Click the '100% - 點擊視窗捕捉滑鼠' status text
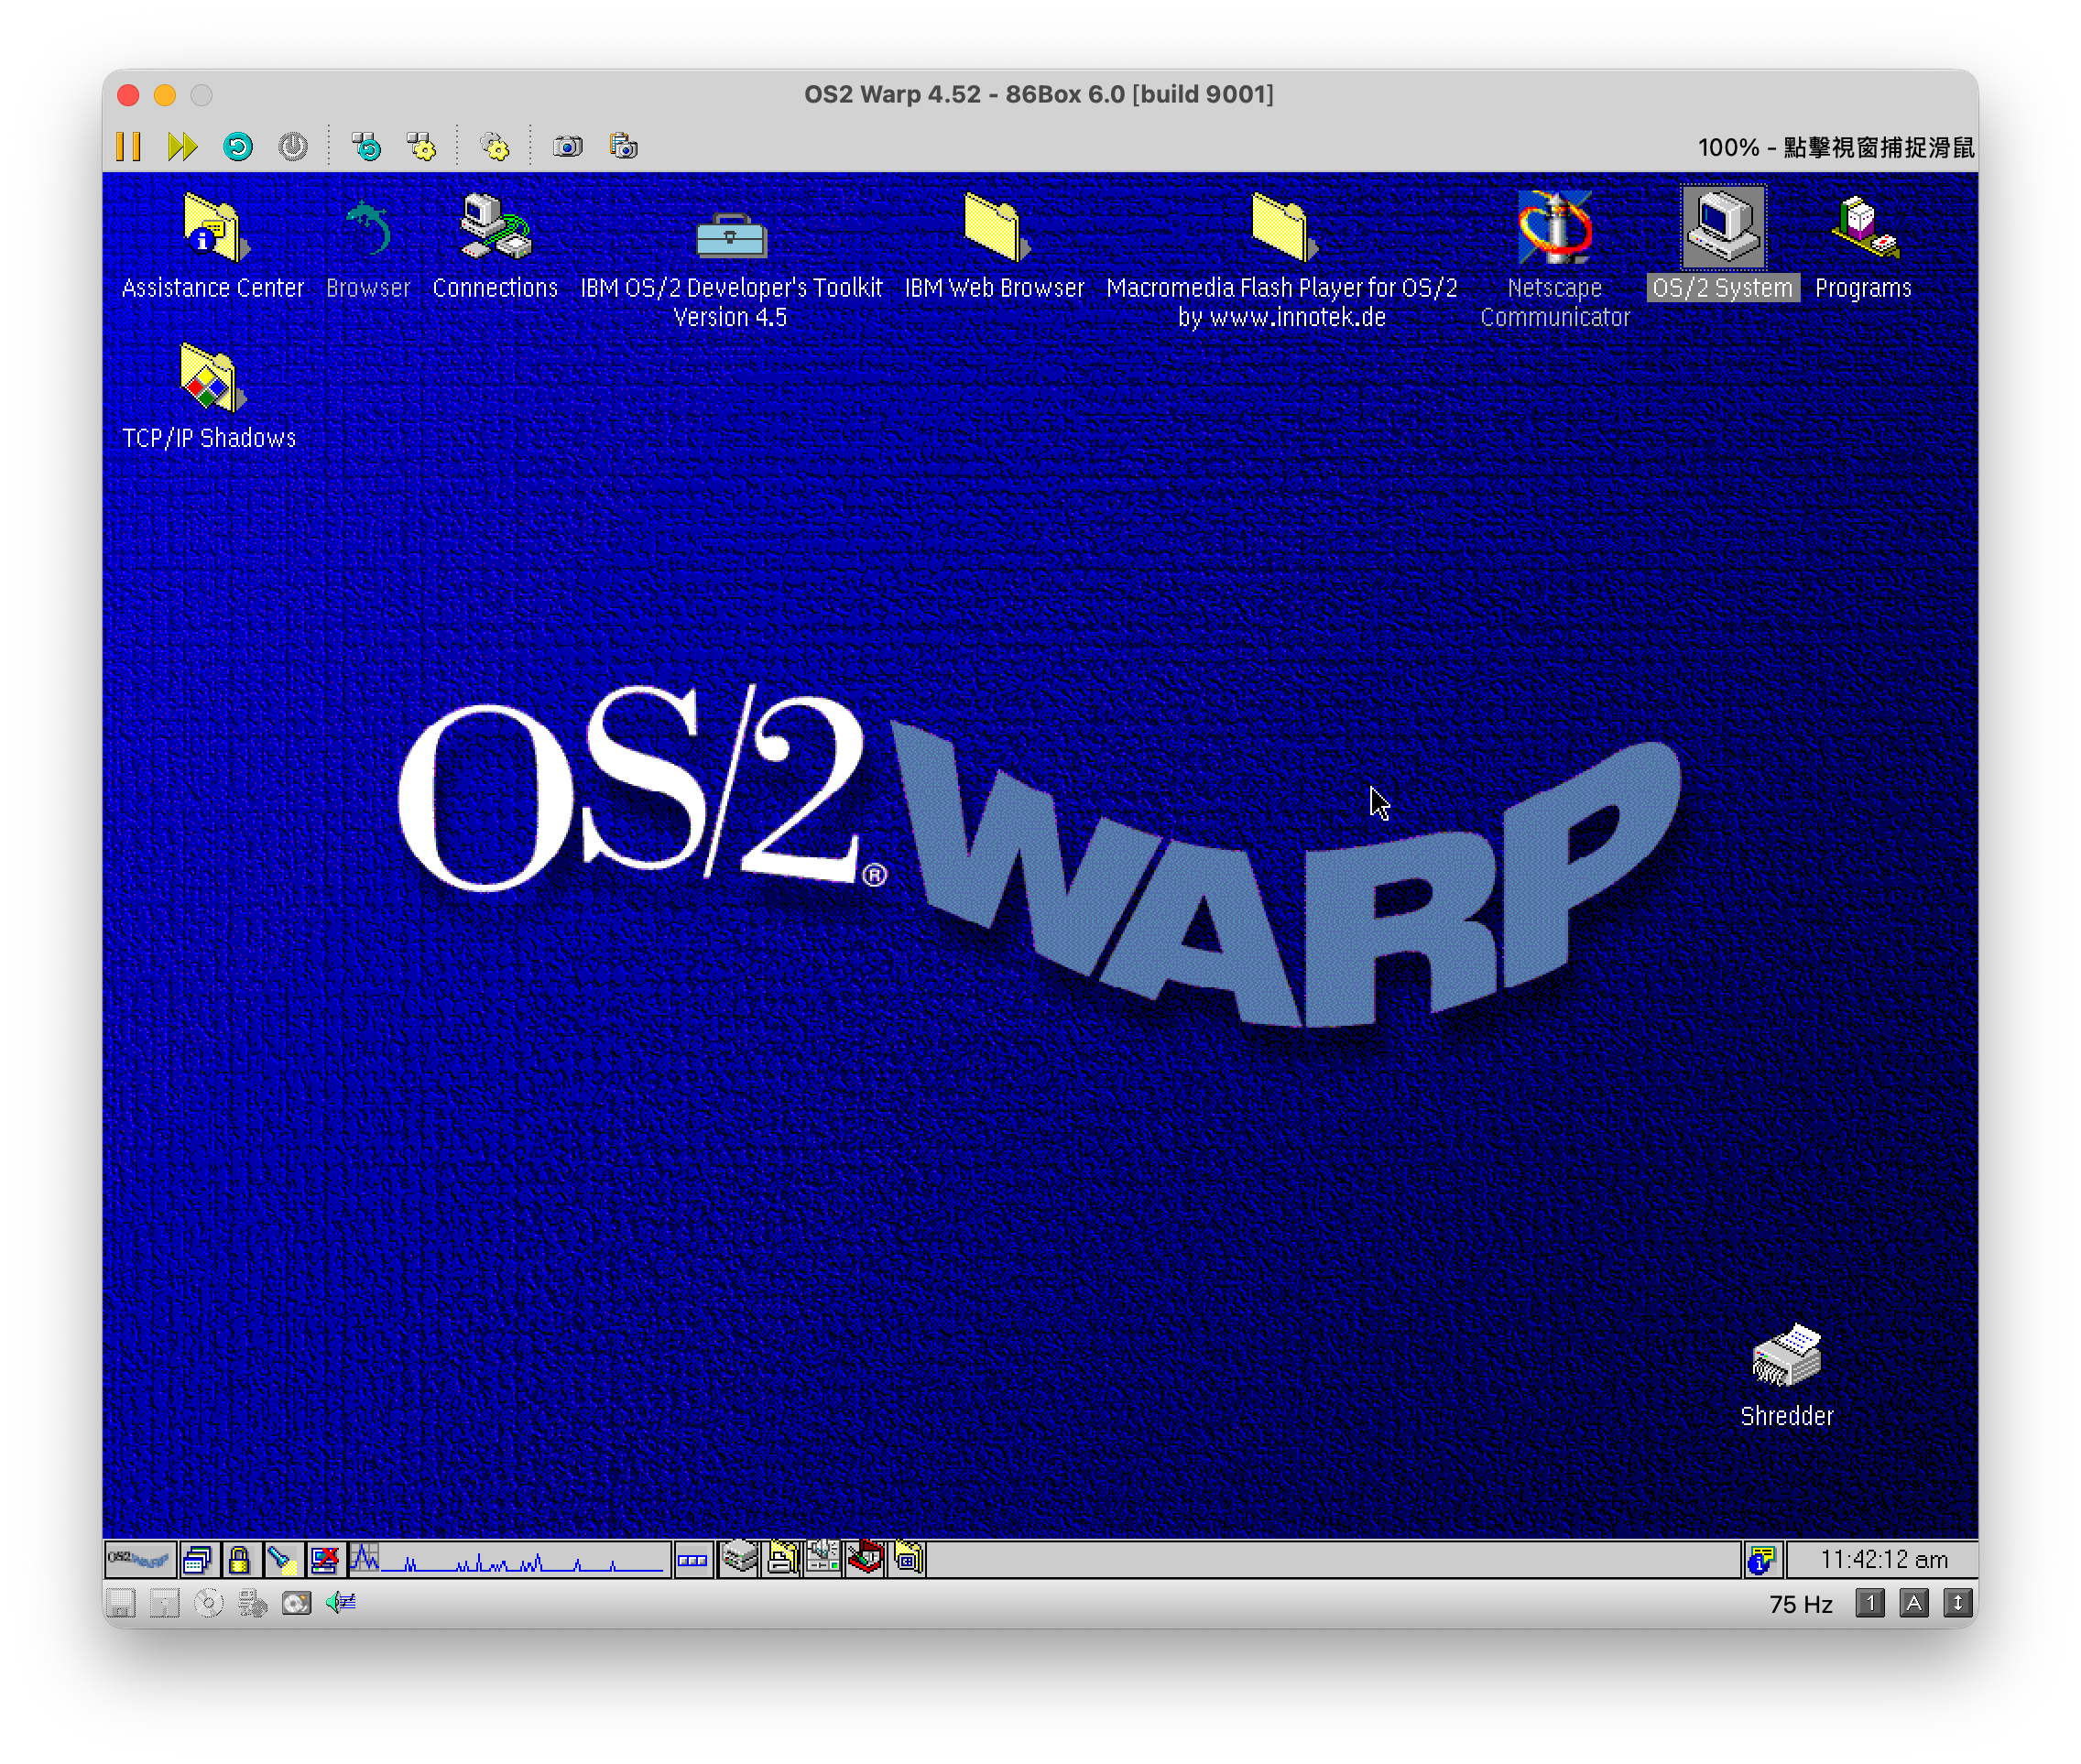2081x1764 pixels. 1836,148
